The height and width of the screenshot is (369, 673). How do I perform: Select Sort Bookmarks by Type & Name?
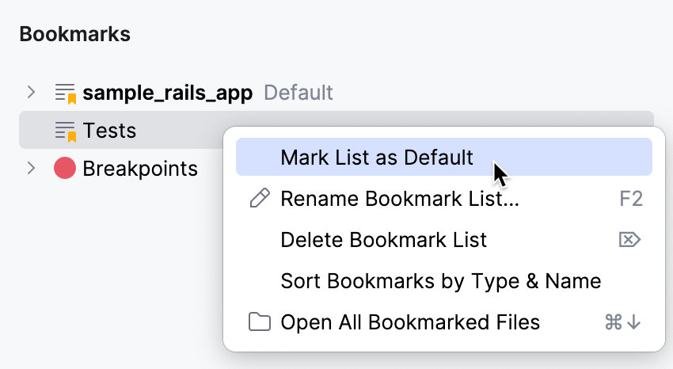click(x=440, y=281)
